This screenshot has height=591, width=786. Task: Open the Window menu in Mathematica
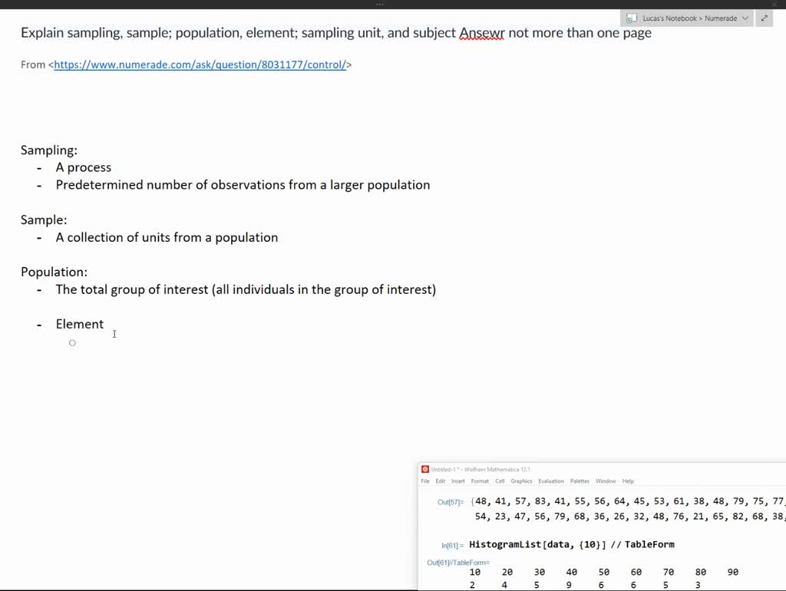pyautogui.click(x=606, y=480)
